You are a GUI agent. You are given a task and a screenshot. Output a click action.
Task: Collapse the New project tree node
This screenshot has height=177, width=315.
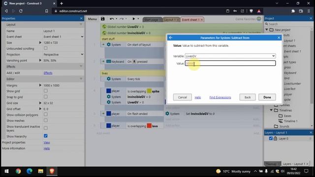click(x=267, y=29)
